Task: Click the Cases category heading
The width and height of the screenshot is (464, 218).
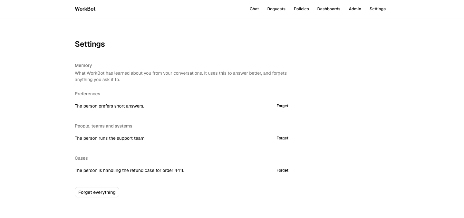Action: tap(81, 158)
